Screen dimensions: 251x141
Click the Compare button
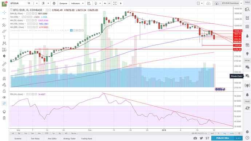(x=63, y=3)
